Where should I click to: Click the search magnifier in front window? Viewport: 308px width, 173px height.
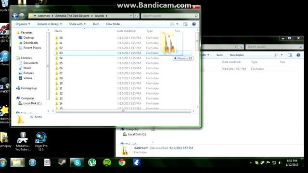196,16
